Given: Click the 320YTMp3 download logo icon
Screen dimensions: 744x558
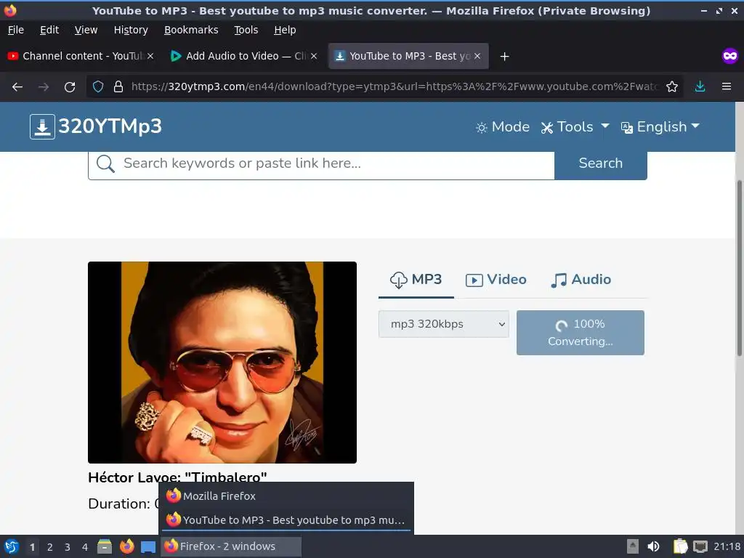Looking at the screenshot, I should click(x=42, y=126).
